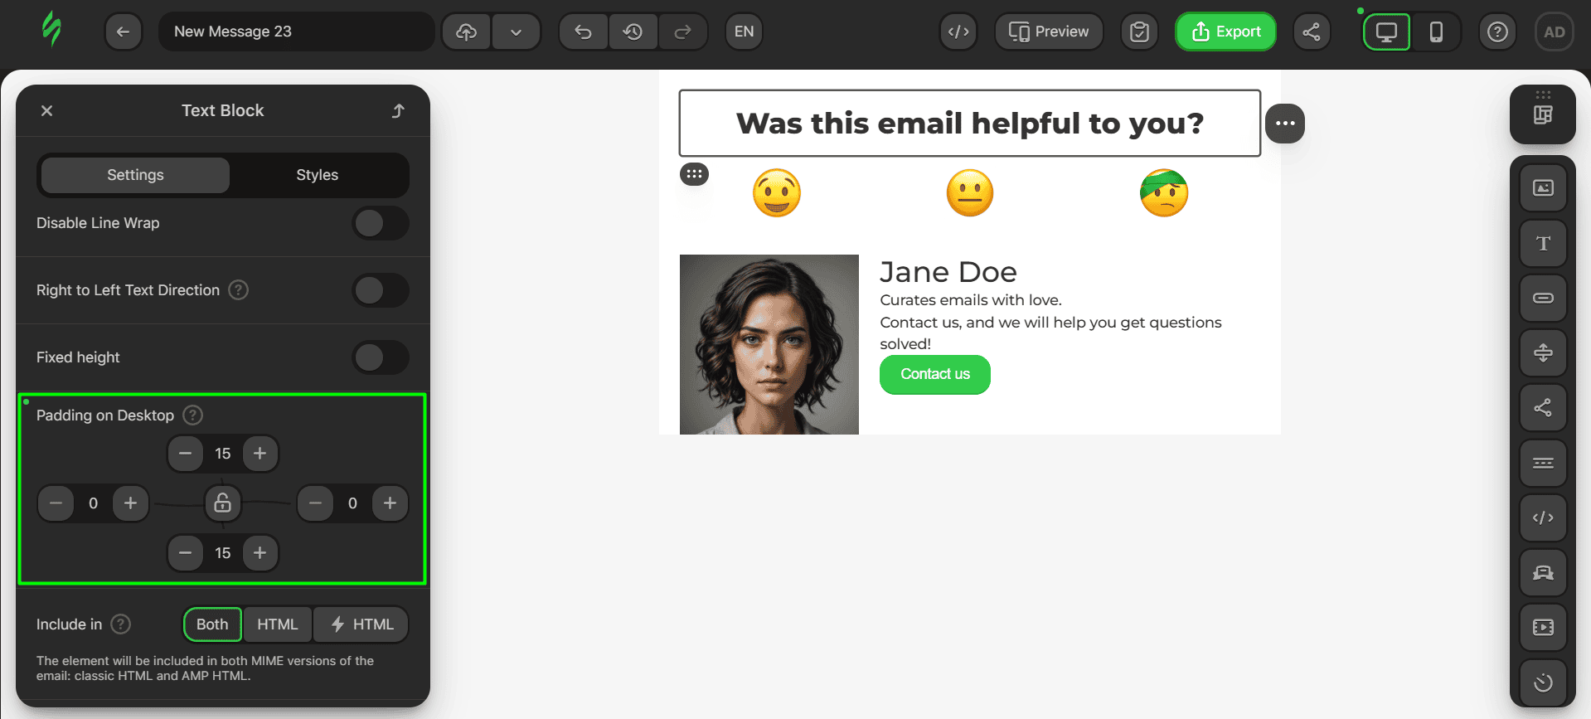Screen dimensions: 1591x719
Task: Click the green Export button
Action: [x=1225, y=32]
